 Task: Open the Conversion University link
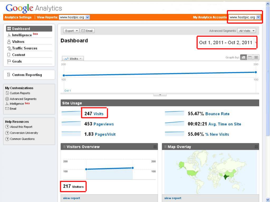tap(24, 133)
